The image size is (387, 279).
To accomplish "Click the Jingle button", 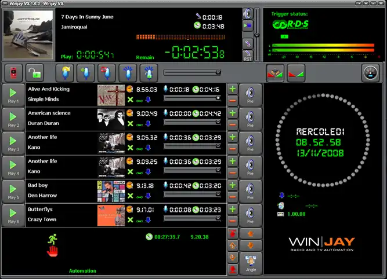I will (x=251, y=264).
